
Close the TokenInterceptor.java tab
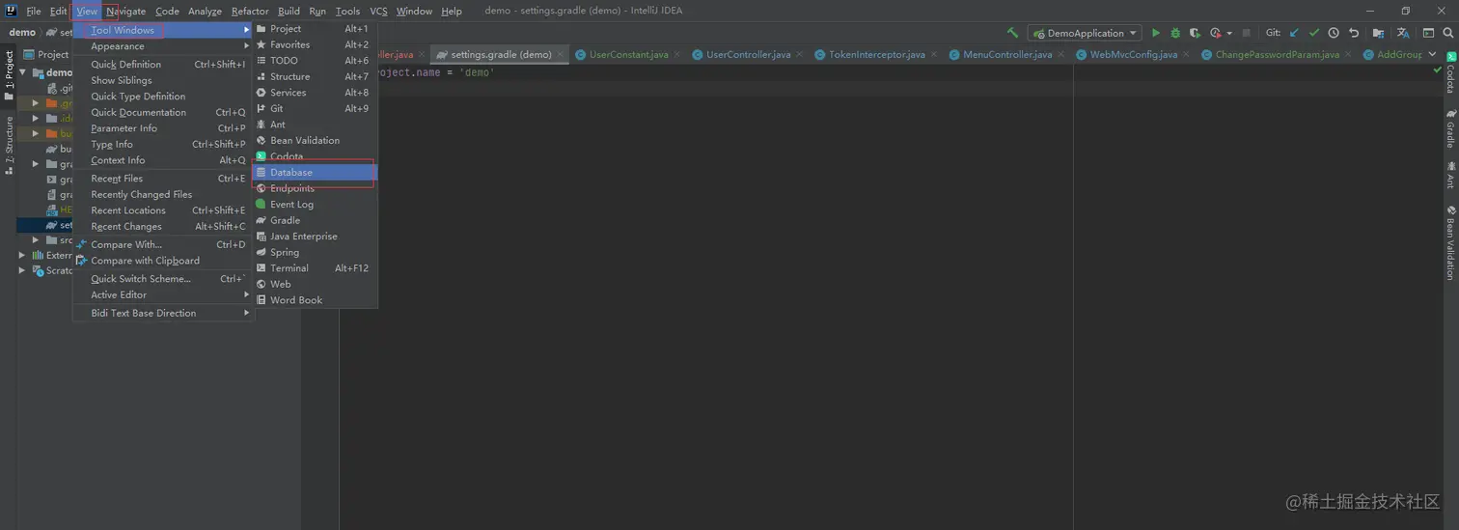(x=934, y=55)
